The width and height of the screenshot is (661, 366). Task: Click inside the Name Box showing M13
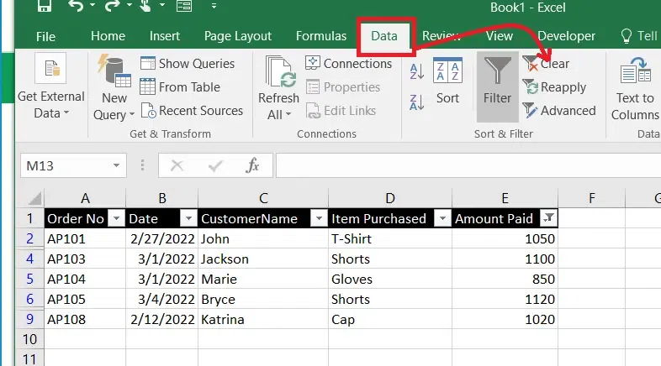tap(66, 165)
